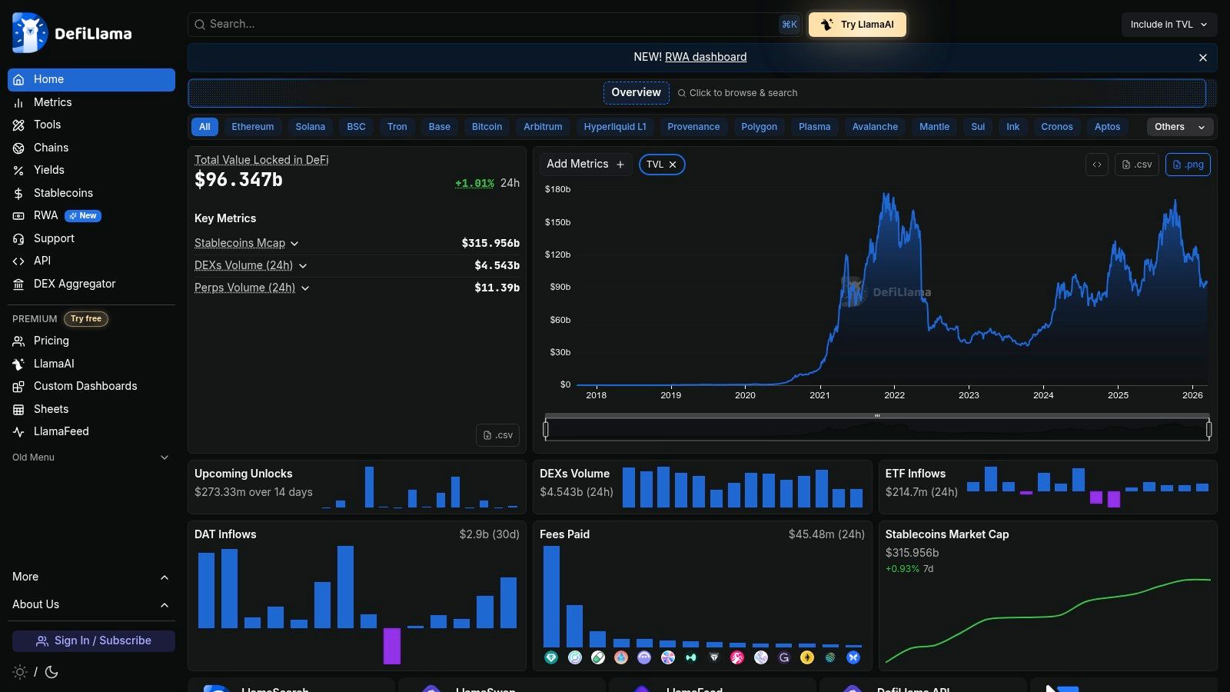Viewport: 1230px width, 692px height.
Task: Click the DefiLlama logo
Action: 72,33
